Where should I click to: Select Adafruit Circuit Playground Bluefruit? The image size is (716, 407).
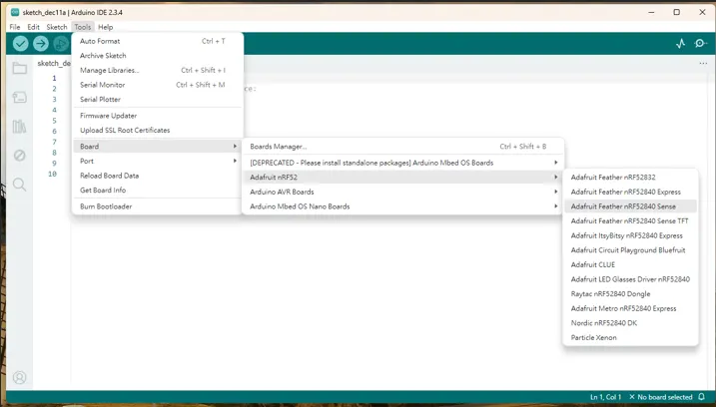pos(630,250)
